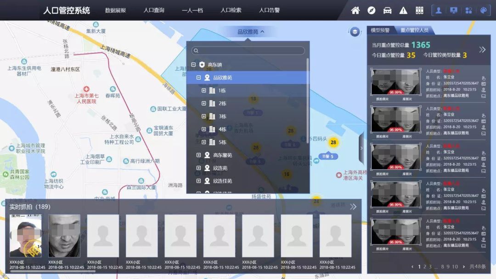The image size is (496, 279).
Task: Select the monitor display icon
Action: (454, 11)
